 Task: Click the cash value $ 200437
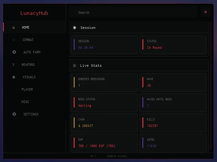(86, 126)
